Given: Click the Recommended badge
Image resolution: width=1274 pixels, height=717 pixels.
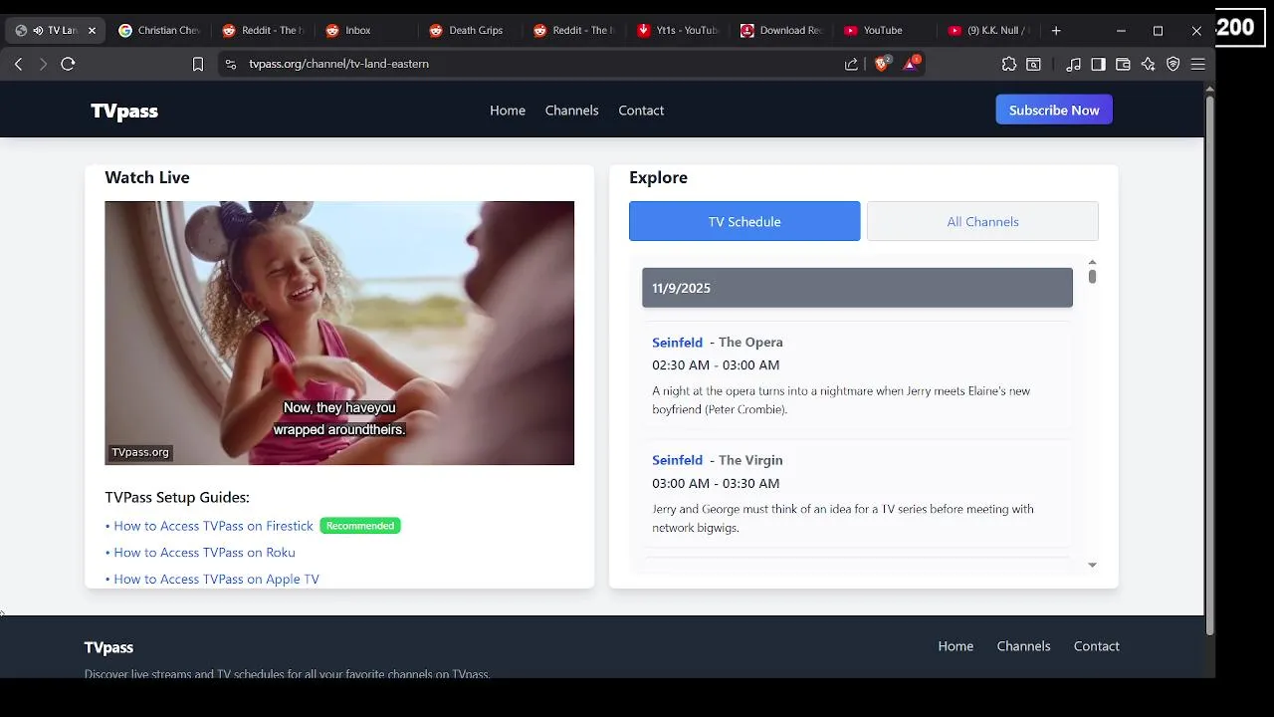Looking at the screenshot, I should [360, 526].
